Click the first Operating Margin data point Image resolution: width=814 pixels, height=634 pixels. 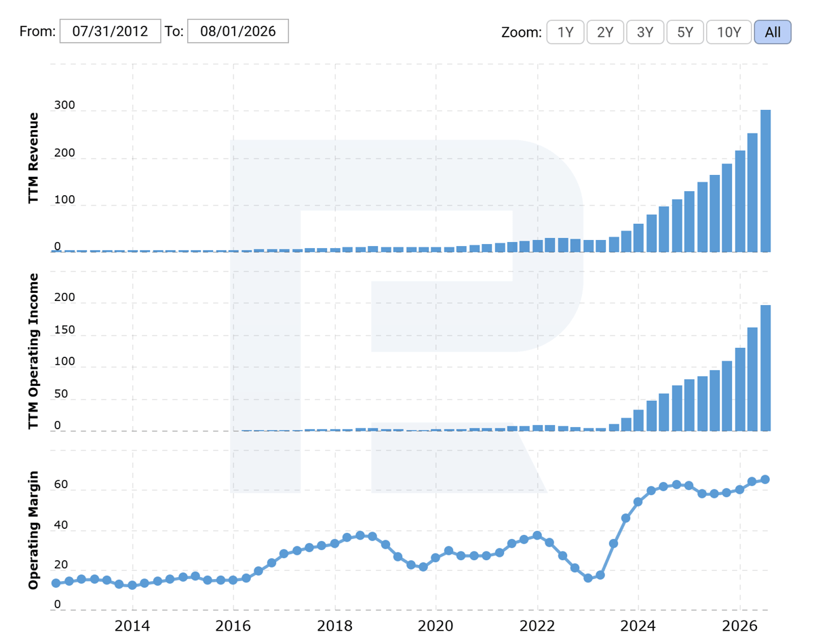(x=56, y=583)
